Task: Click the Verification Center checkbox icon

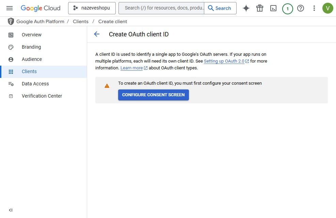Action: [11, 96]
